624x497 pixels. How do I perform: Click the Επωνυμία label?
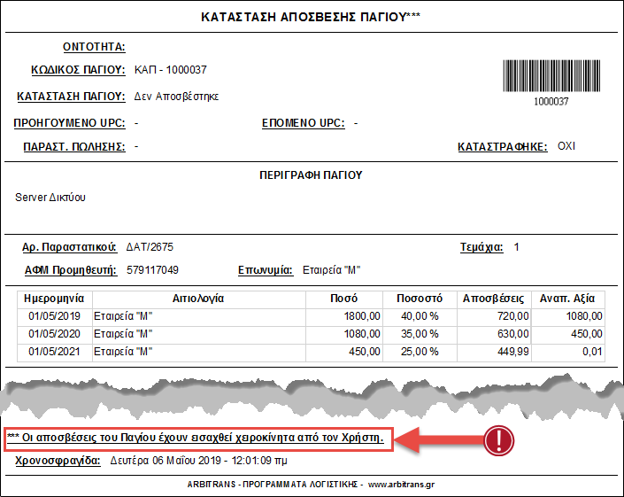[x=266, y=270]
